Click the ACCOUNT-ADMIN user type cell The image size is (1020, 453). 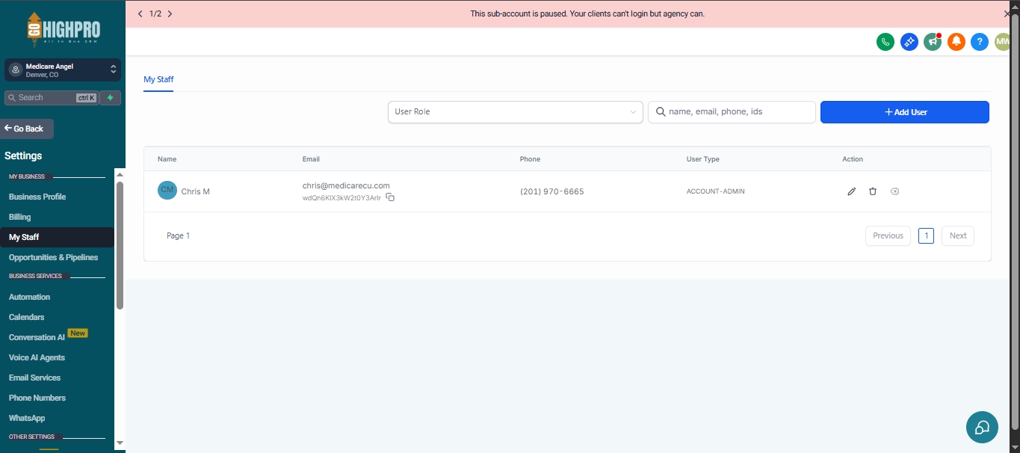pos(716,191)
